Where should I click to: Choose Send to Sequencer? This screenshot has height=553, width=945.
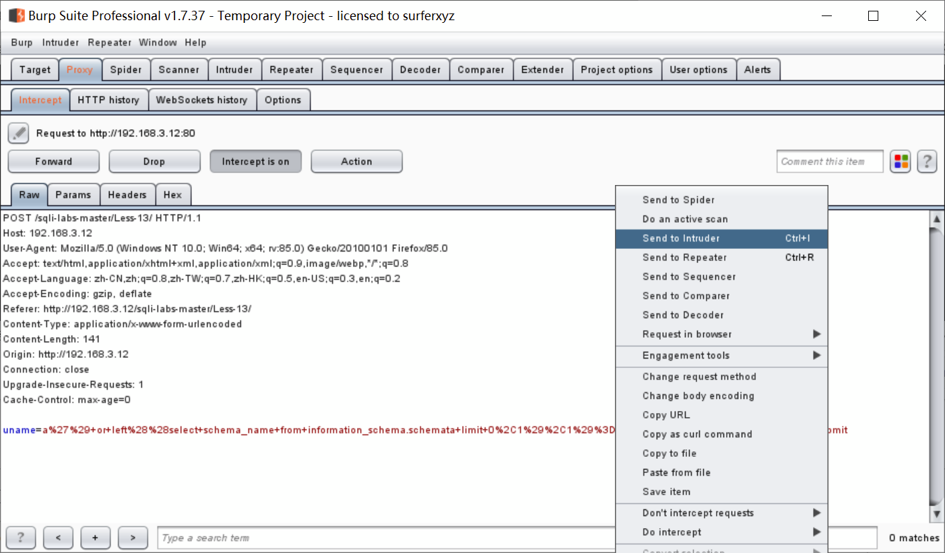pyautogui.click(x=721, y=276)
